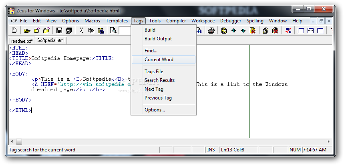Open the View menu
The height and width of the screenshot is (165, 344).
[x=51, y=21]
